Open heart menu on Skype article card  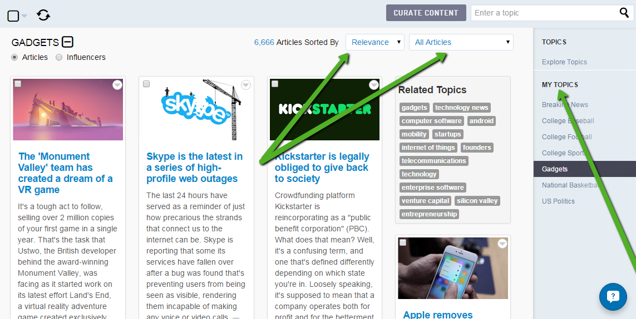(x=246, y=85)
